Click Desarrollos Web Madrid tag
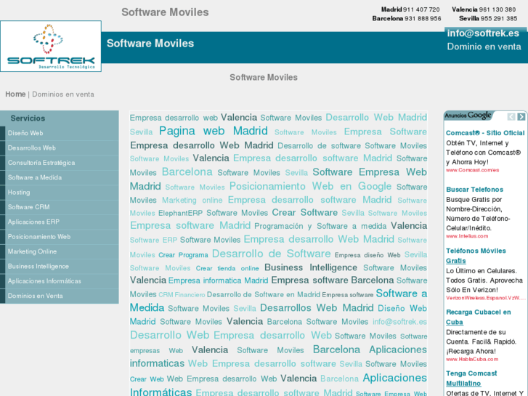The height and width of the screenshot is (396, 528). 317,307
